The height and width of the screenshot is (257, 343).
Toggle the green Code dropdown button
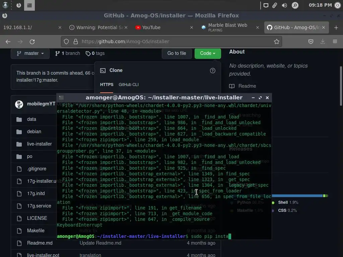(208, 53)
